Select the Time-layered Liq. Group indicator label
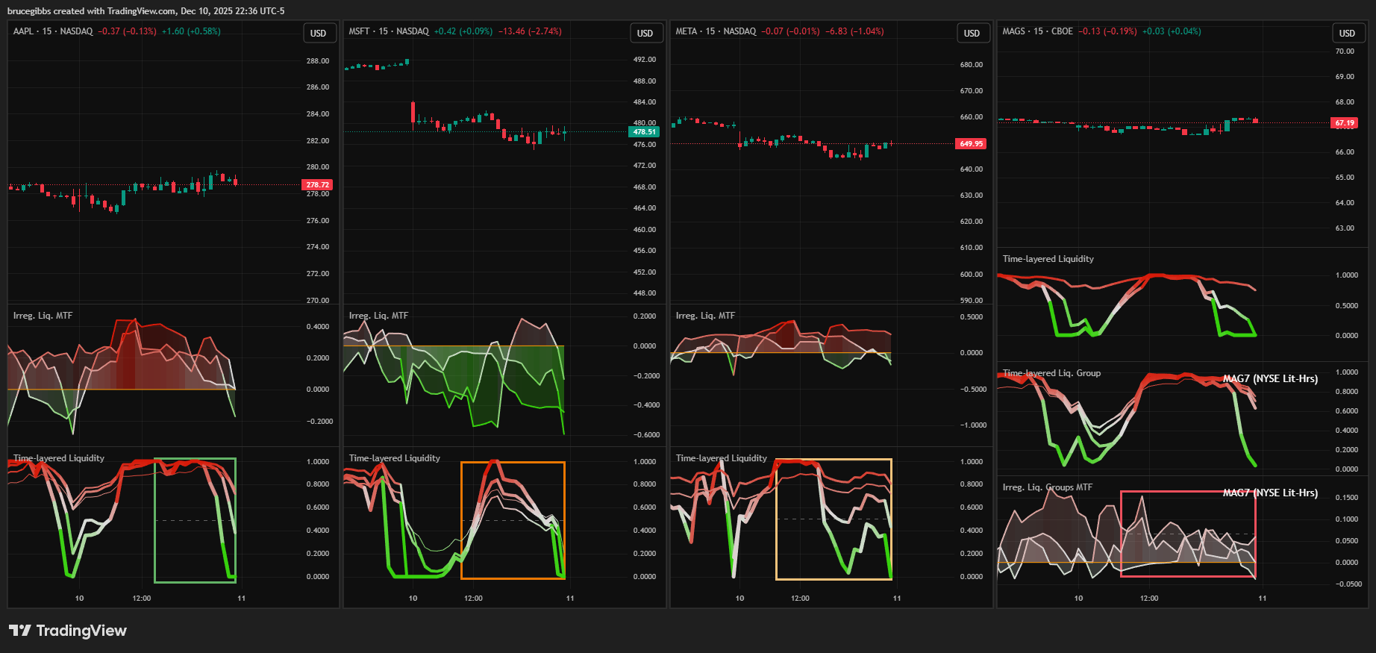Screen dimensions: 1376x653 pyautogui.click(x=1051, y=373)
